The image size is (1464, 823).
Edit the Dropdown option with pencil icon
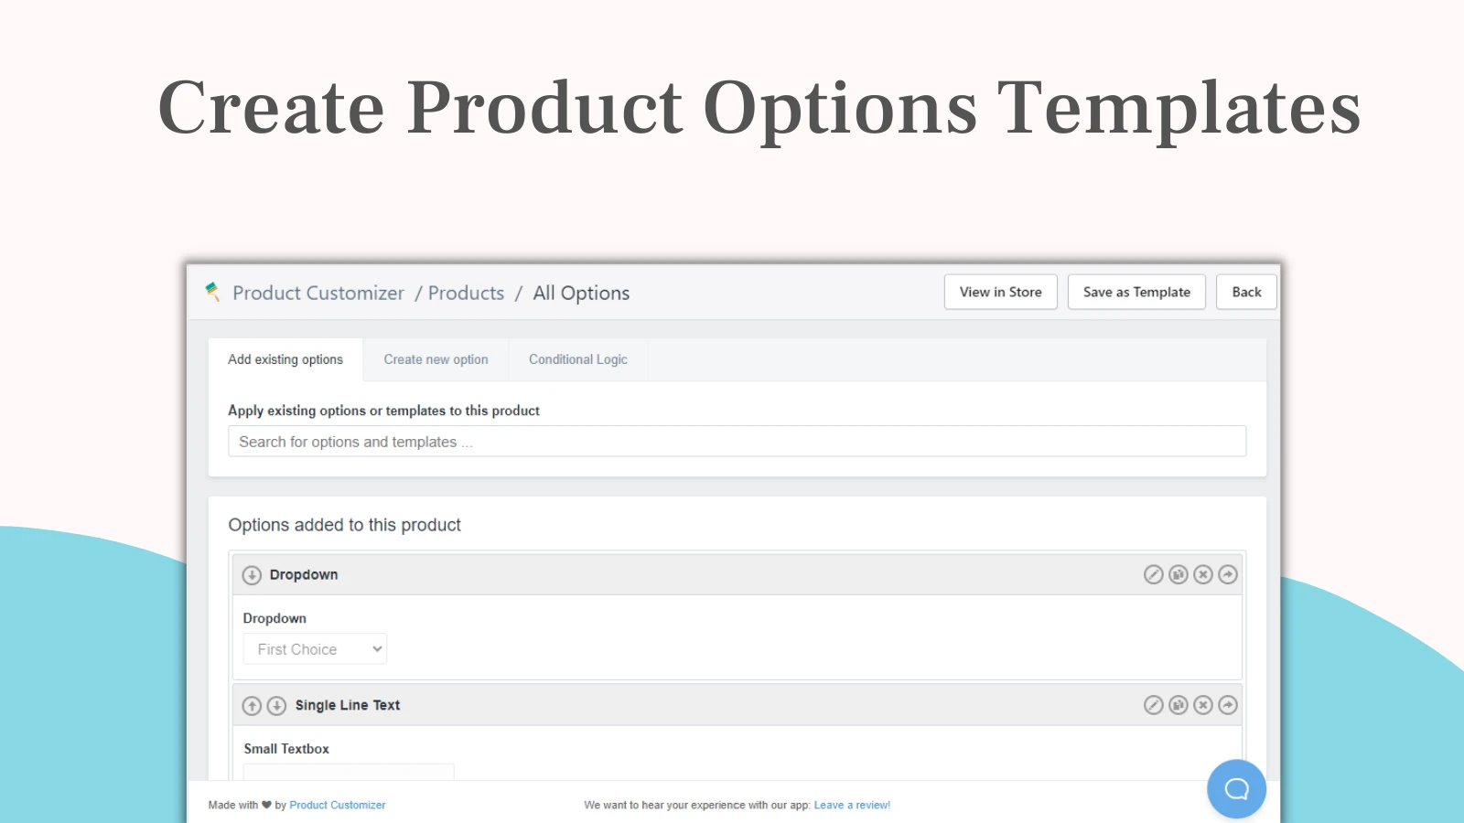point(1153,574)
